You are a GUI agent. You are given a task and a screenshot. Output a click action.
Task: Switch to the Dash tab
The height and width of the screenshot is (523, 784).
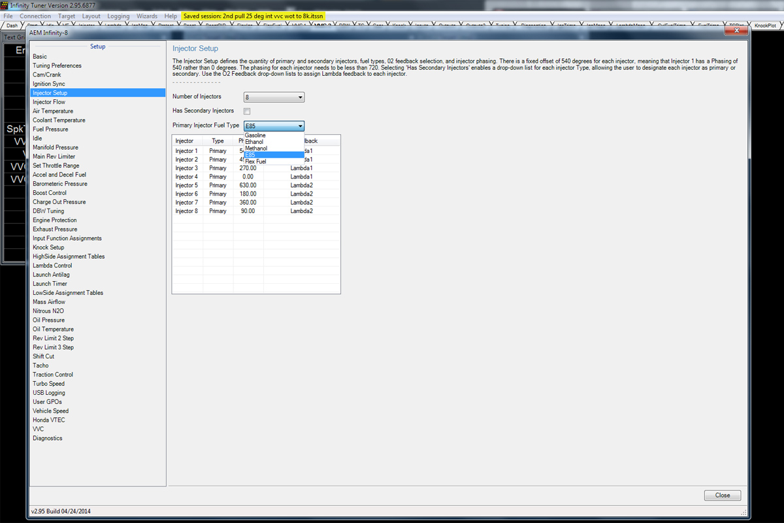point(12,25)
